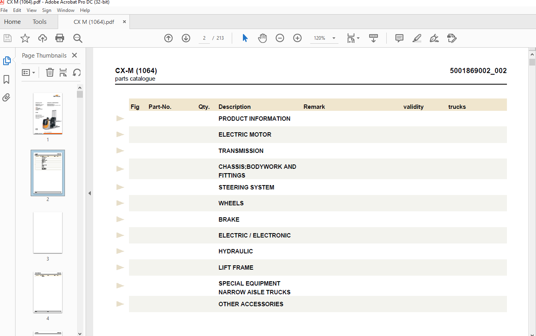
Task: Show the Page Thumbnails sidebar icon
Action: coord(7,61)
